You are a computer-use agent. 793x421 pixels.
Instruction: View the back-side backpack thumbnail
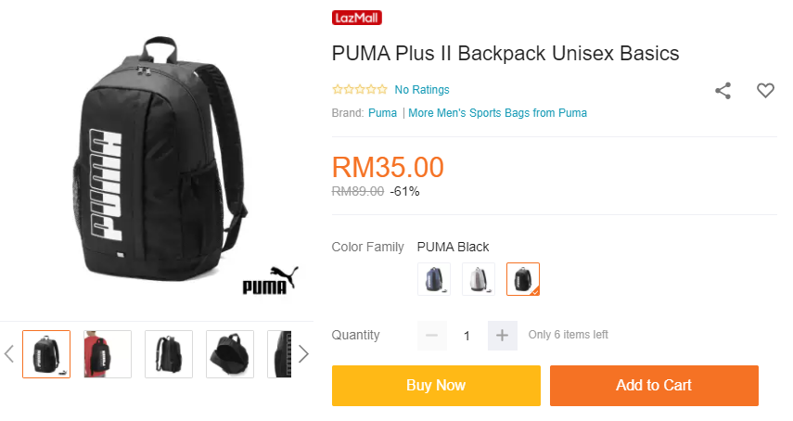pos(169,354)
